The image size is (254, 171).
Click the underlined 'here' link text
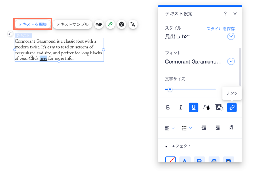tap(43, 58)
